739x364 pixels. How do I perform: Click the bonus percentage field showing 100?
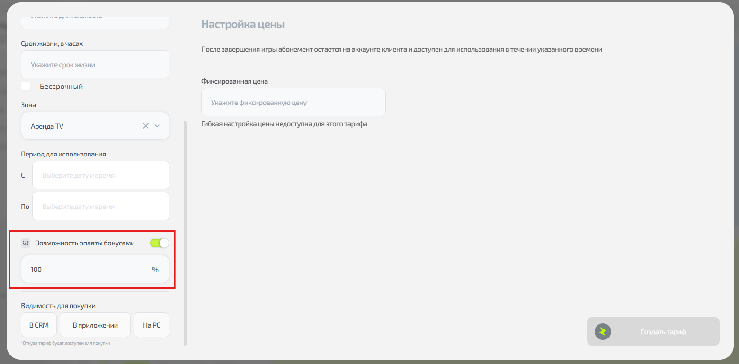(x=85, y=269)
